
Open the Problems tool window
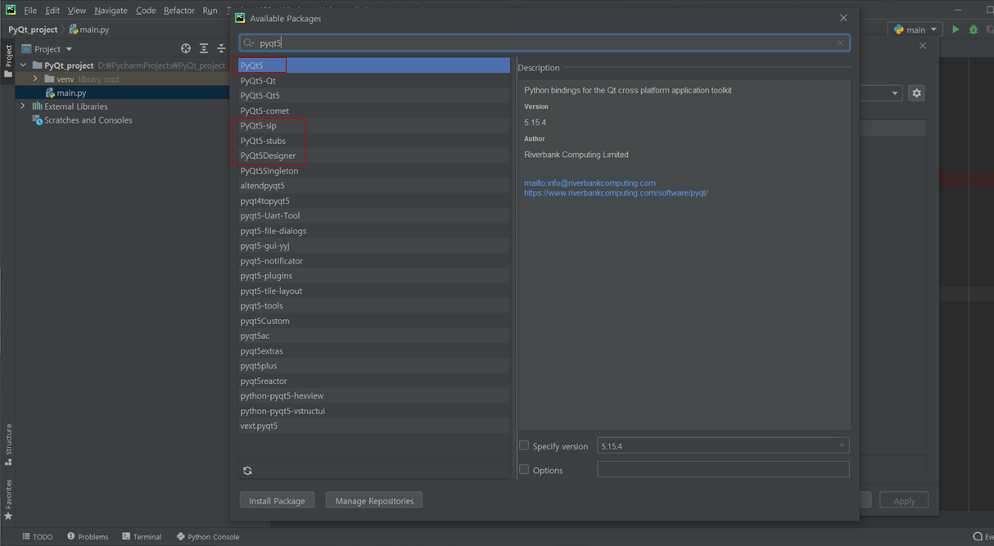click(88, 537)
